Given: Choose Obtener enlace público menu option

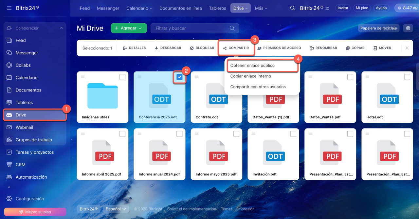Looking at the screenshot, I should tap(252, 66).
